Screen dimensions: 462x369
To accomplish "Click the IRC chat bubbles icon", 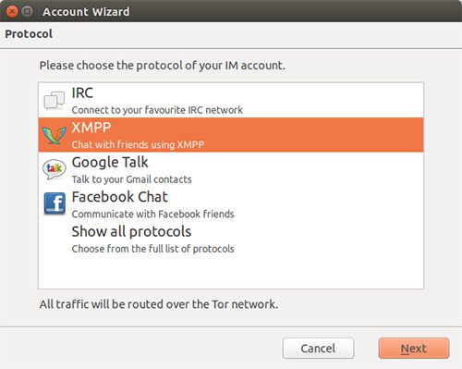I will (x=55, y=100).
